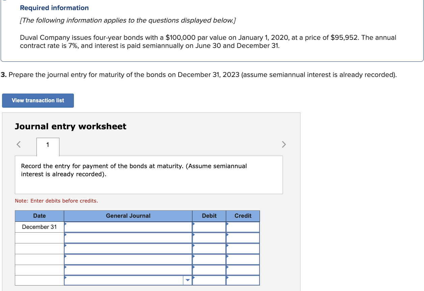This screenshot has width=424, height=291.
Task: Click second row Debit cell
Action: click(209, 238)
